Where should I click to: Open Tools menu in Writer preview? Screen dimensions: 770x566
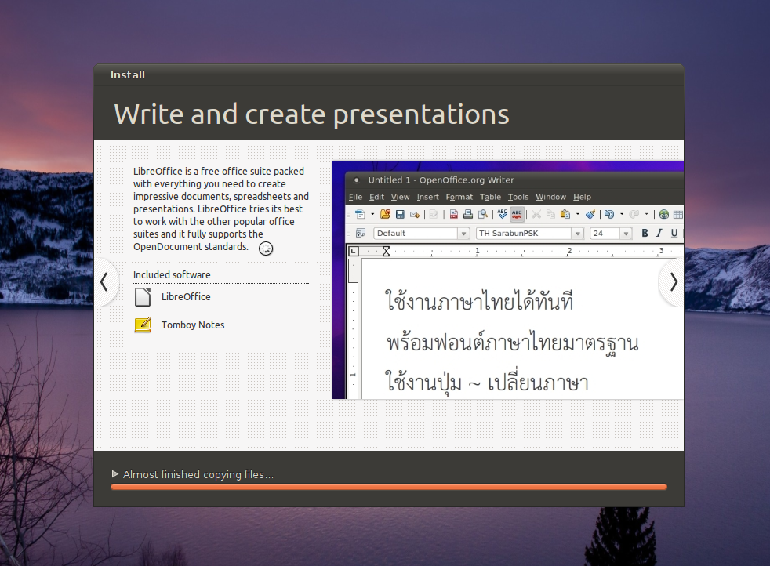tap(518, 197)
